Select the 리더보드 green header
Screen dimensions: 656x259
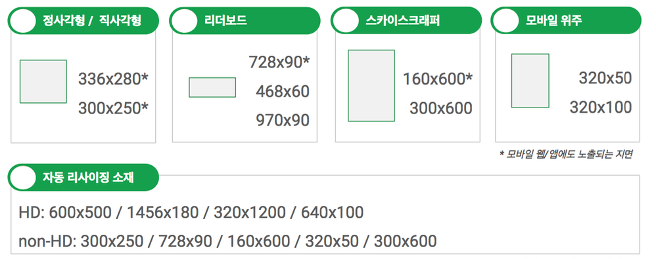(245, 21)
